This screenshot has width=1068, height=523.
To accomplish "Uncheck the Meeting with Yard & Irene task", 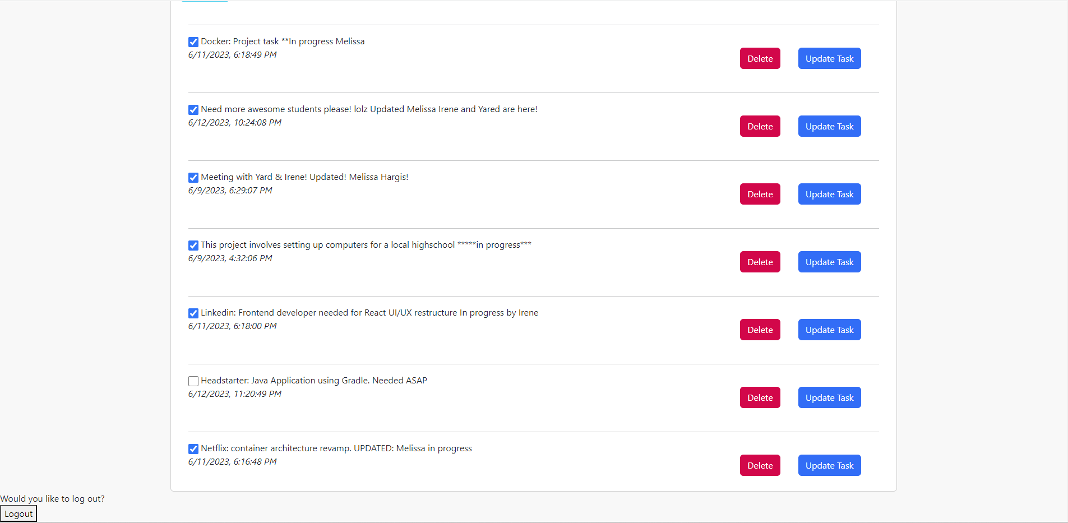I will coord(193,177).
